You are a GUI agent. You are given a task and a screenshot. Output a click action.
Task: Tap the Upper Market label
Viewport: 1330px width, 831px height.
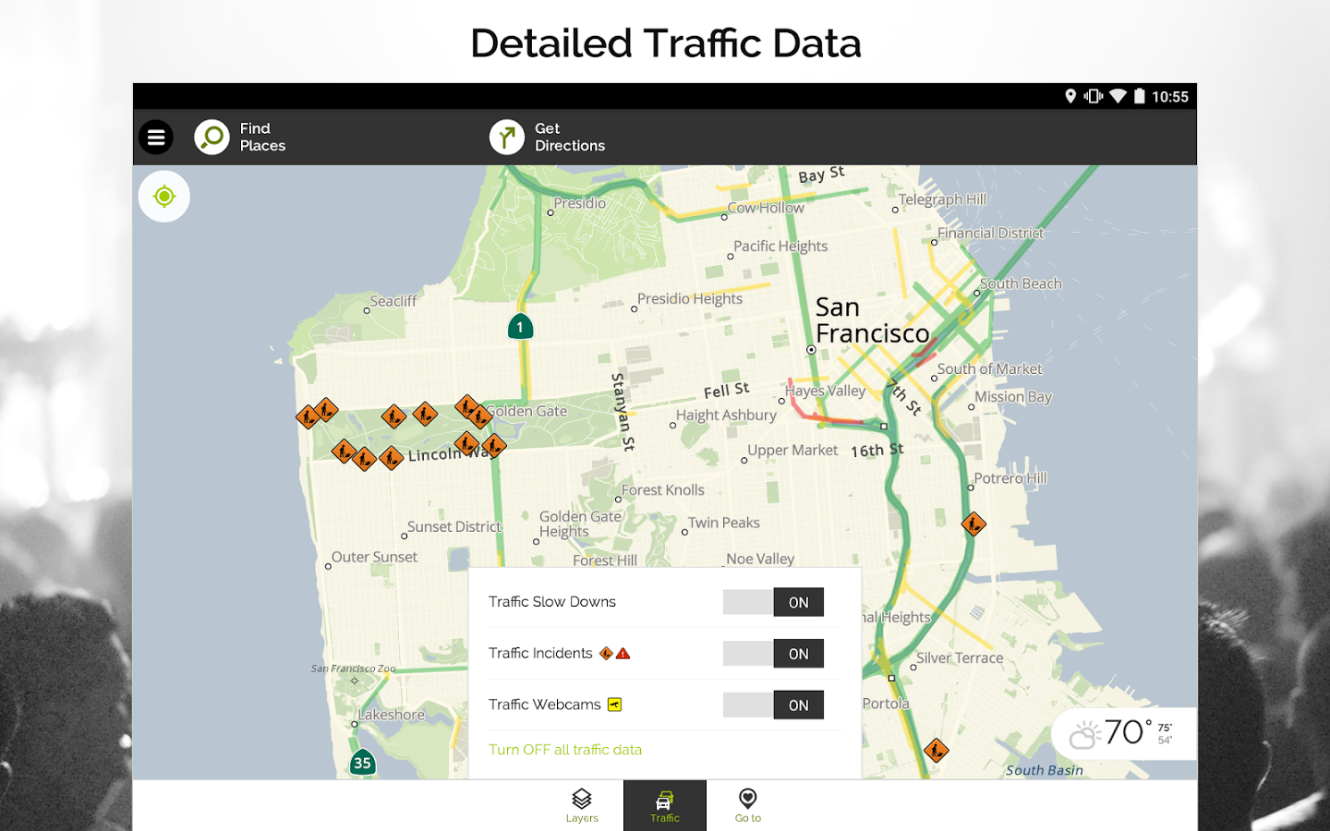pyautogui.click(x=792, y=451)
